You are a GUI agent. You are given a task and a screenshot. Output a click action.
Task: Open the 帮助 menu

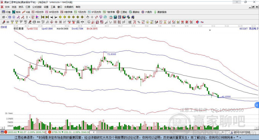click(78, 7)
